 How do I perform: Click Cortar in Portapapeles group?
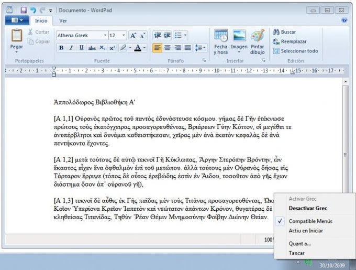click(x=39, y=32)
